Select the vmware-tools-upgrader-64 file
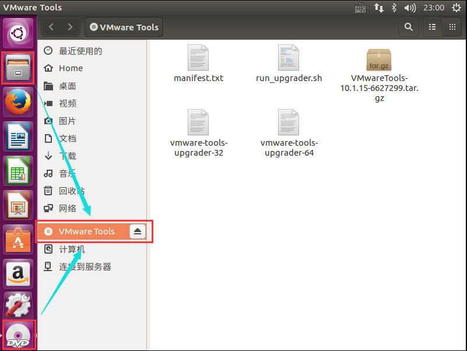The image size is (467, 351). 289,133
